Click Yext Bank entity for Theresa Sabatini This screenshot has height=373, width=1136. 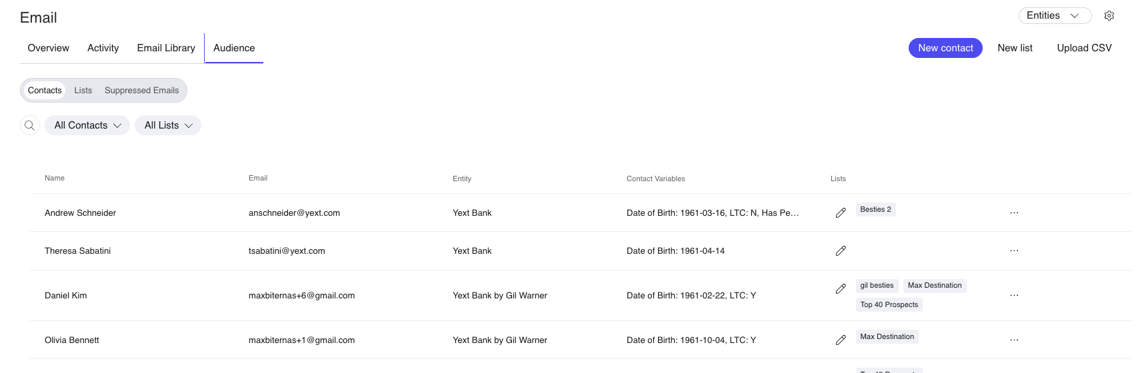pyautogui.click(x=472, y=251)
